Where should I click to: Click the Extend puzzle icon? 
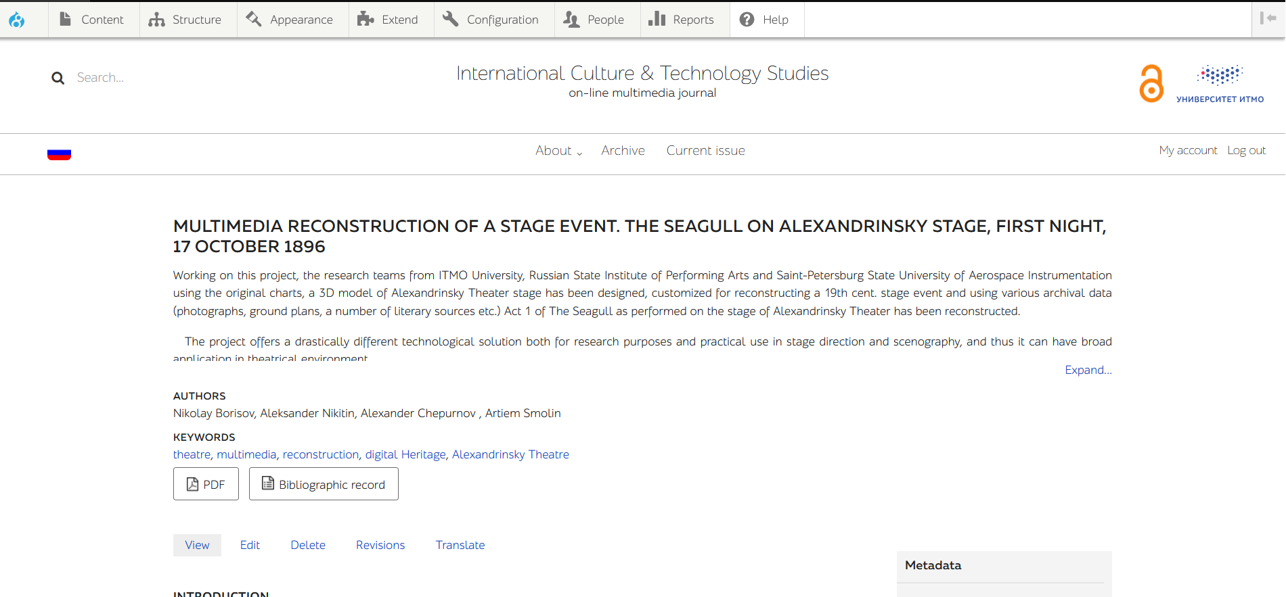pyautogui.click(x=366, y=20)
